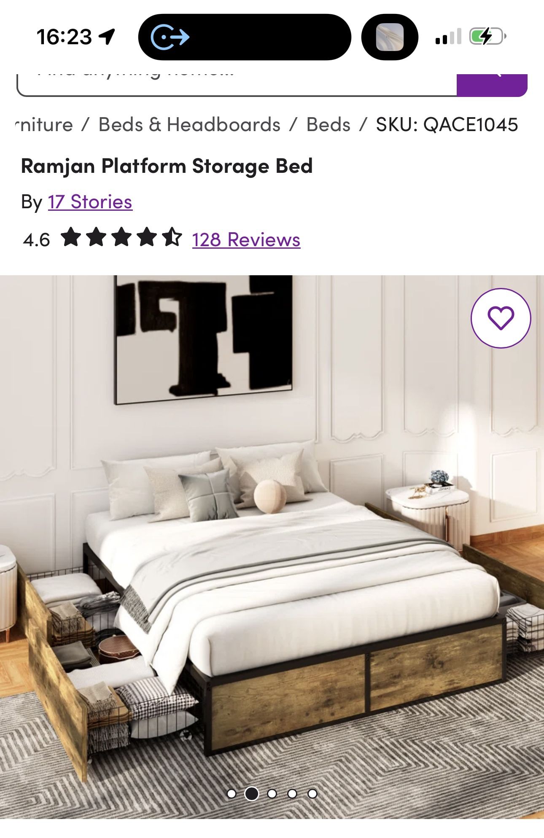View the 128 Reviews link

246,239
